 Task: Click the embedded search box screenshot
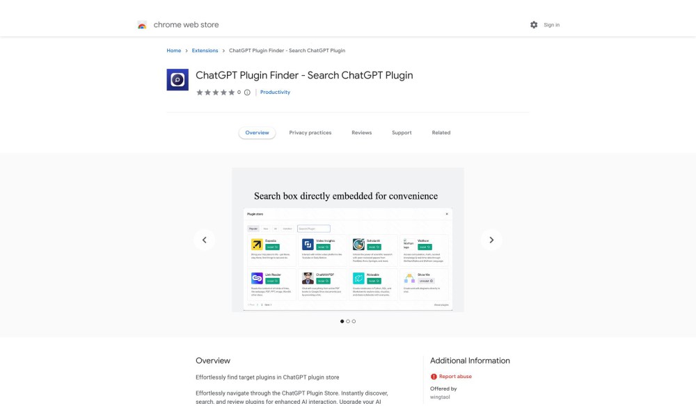(347, 240)
